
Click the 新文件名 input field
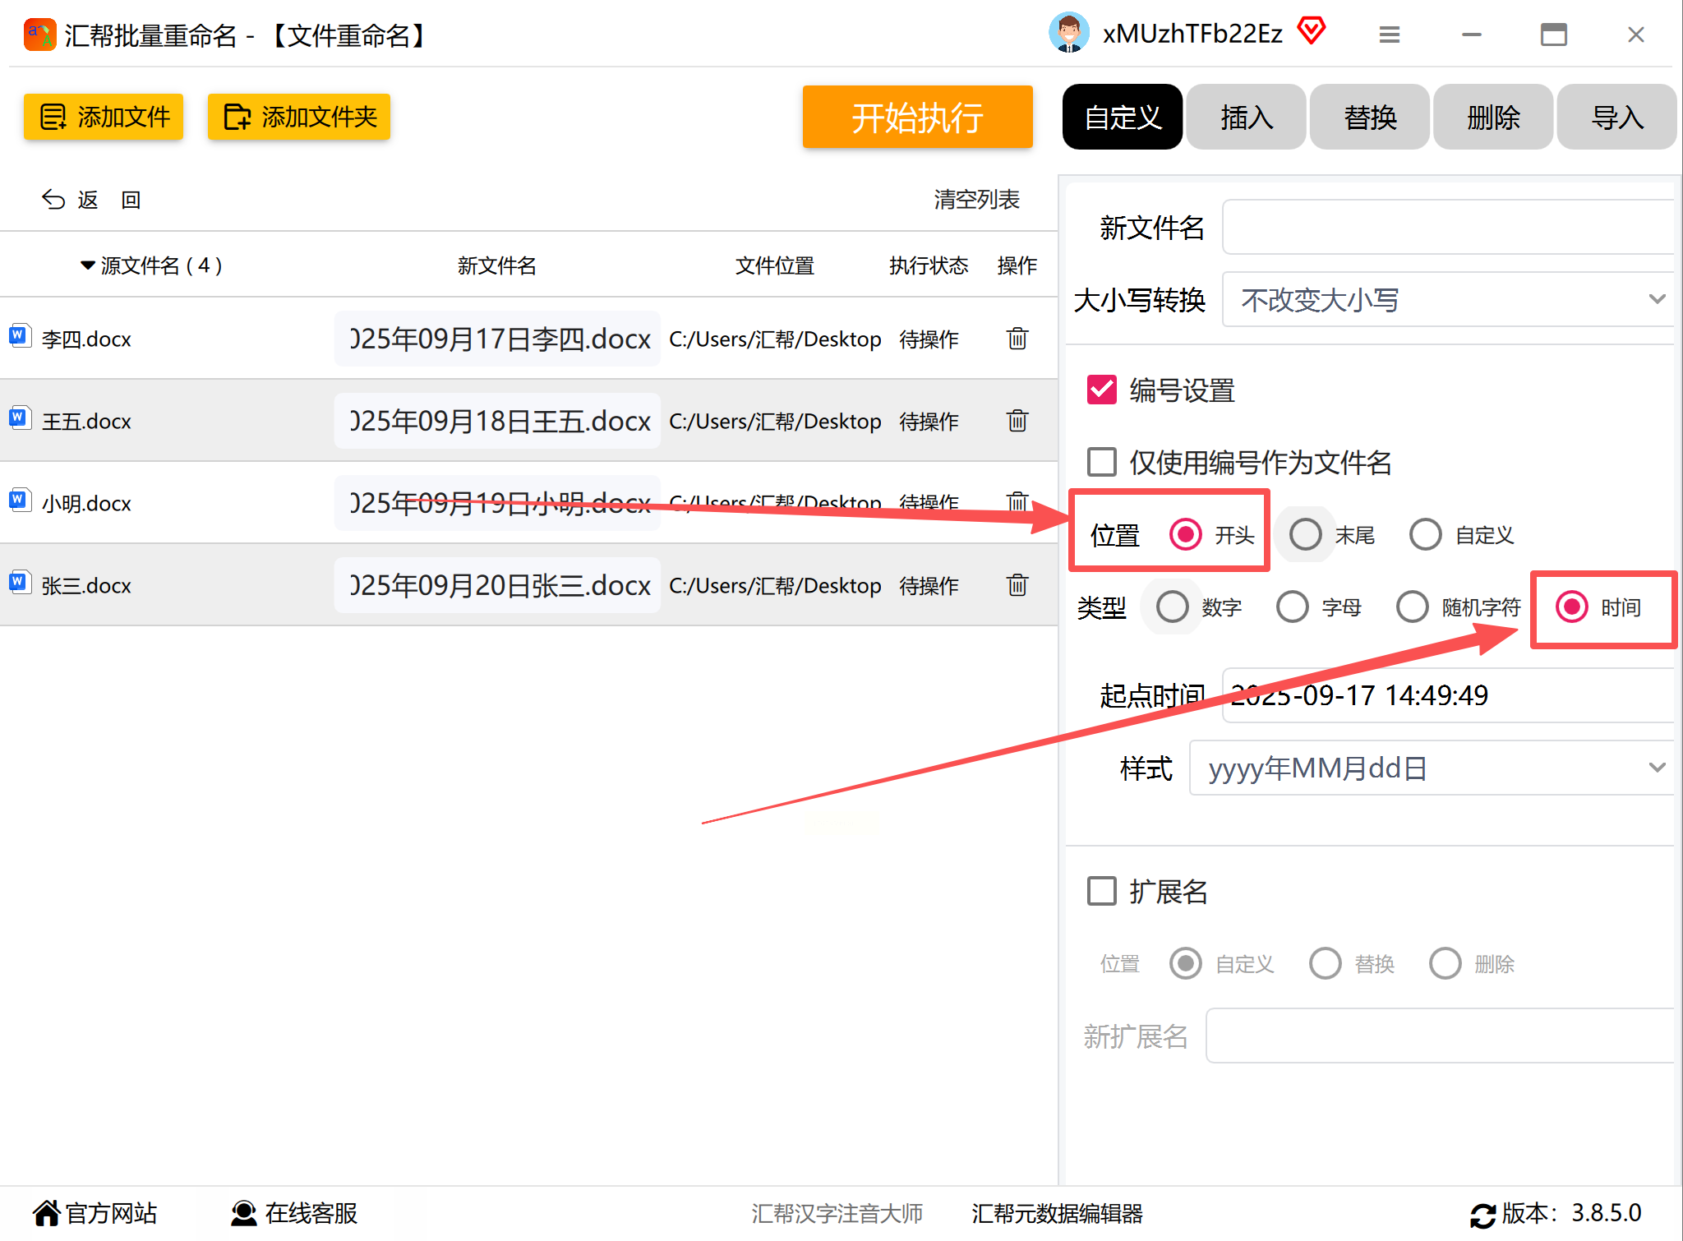[1446, 228]
